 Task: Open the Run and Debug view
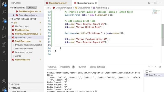[x=4, y=28]
